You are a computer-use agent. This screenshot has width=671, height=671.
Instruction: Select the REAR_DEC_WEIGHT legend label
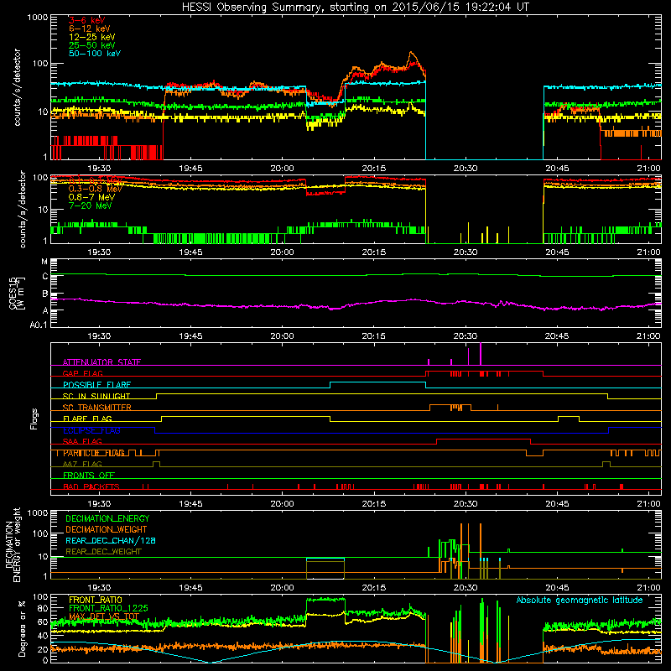click(103, 552)
